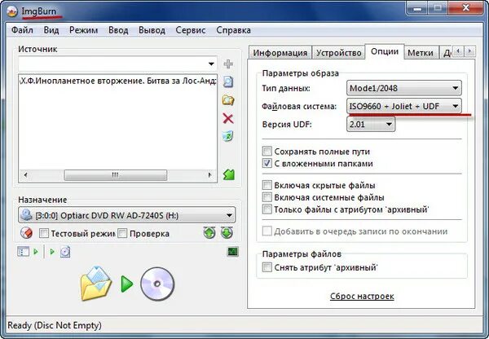Click the source list scroll left arrow

[x=25, y=175]
